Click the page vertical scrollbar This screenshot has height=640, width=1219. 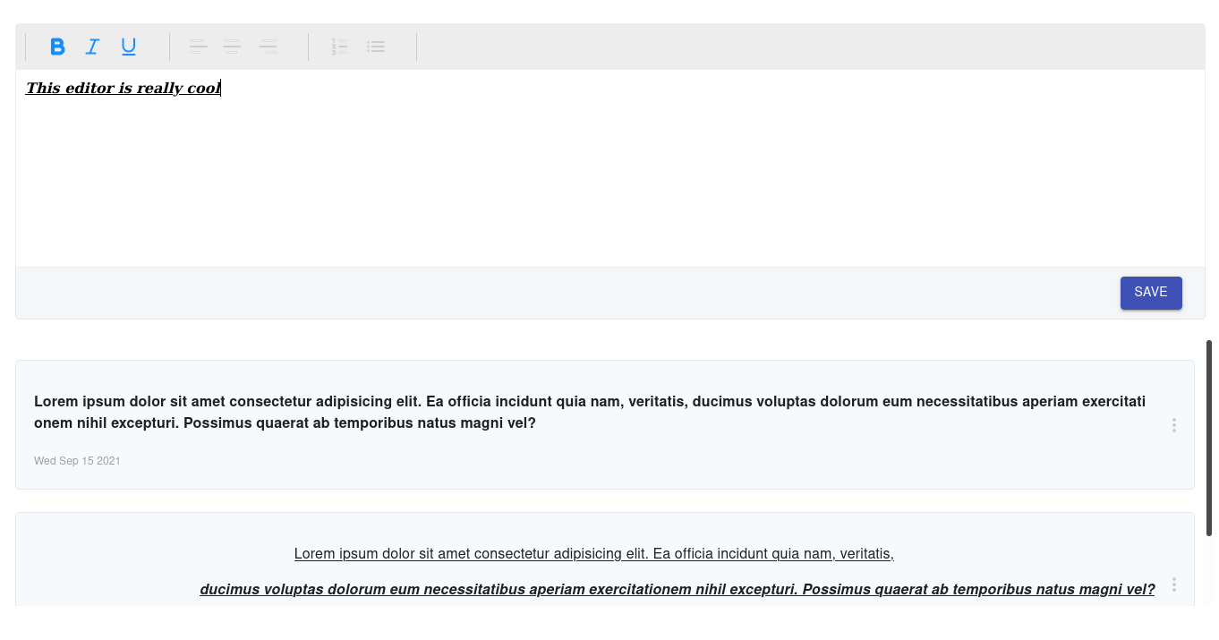[x=1209, y=438]
